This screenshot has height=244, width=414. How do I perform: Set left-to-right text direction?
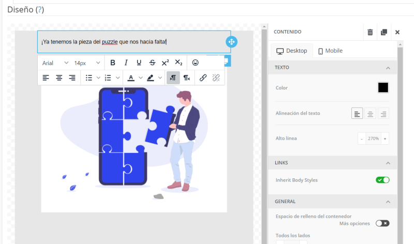173,78
